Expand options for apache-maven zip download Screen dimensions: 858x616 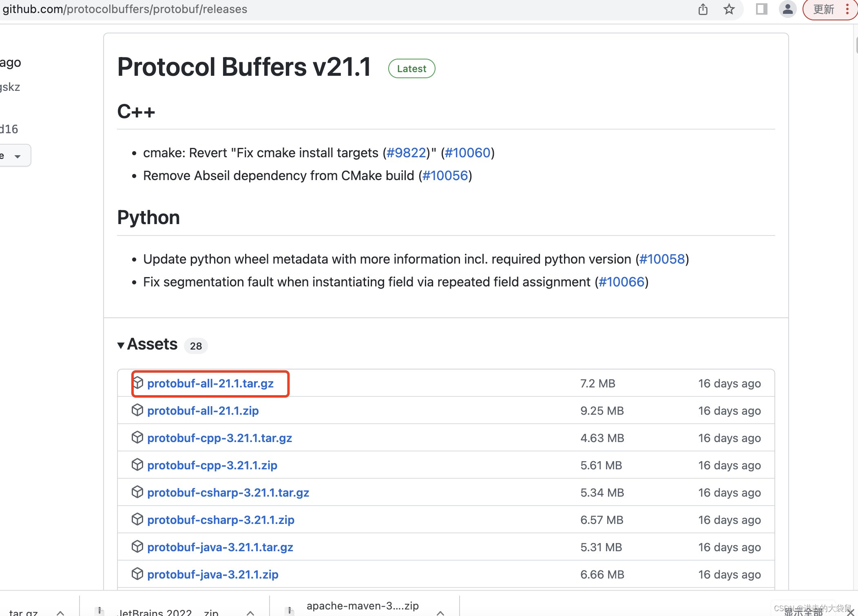(440, 612)
